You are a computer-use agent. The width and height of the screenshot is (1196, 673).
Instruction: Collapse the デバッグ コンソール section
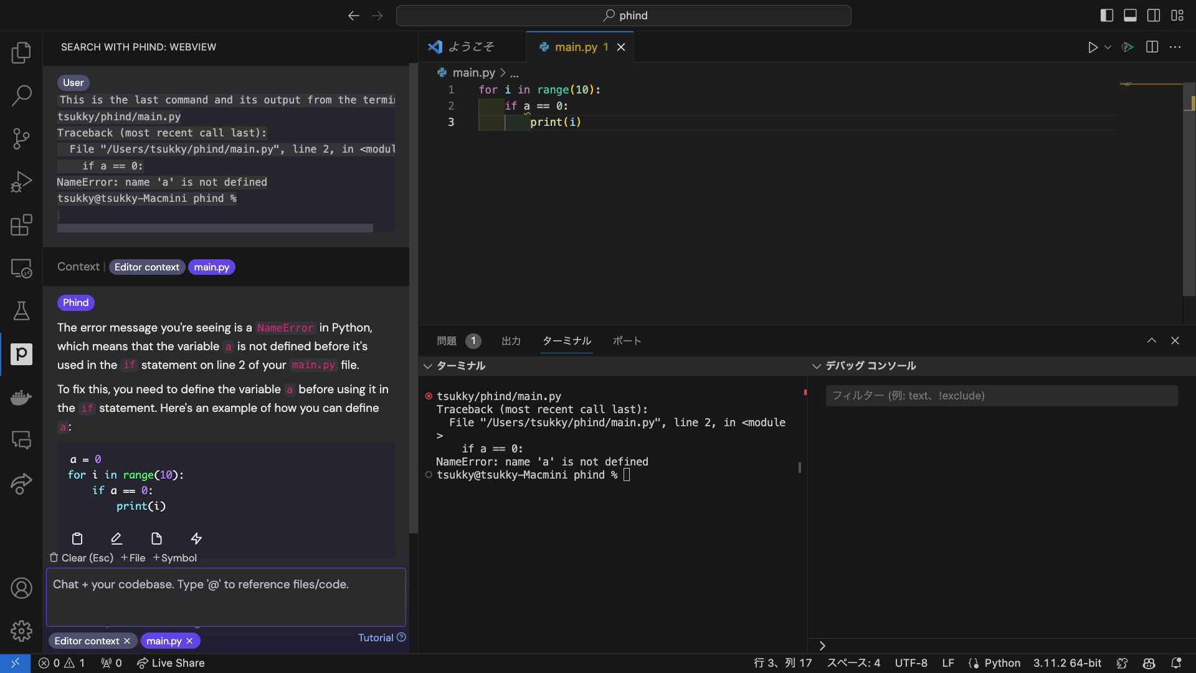pos(817,366)
